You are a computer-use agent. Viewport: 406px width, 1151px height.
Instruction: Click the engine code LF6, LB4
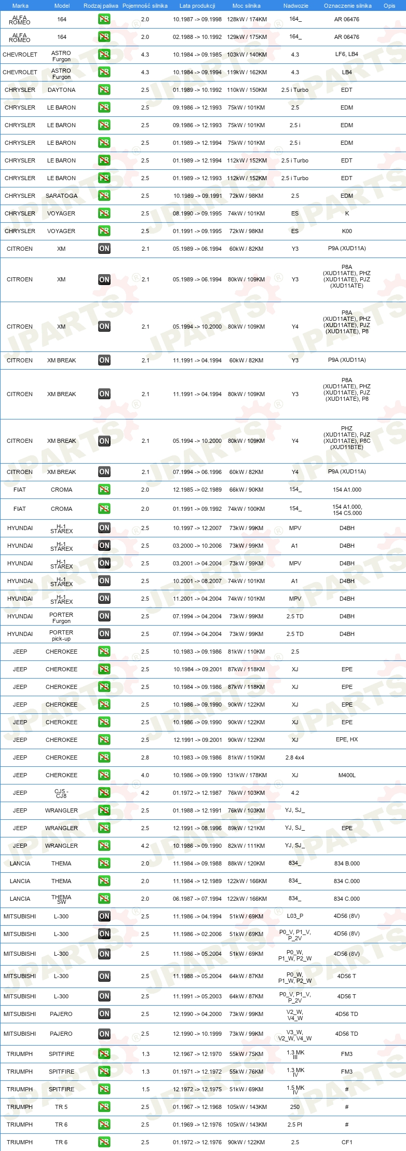click(347, 54)
